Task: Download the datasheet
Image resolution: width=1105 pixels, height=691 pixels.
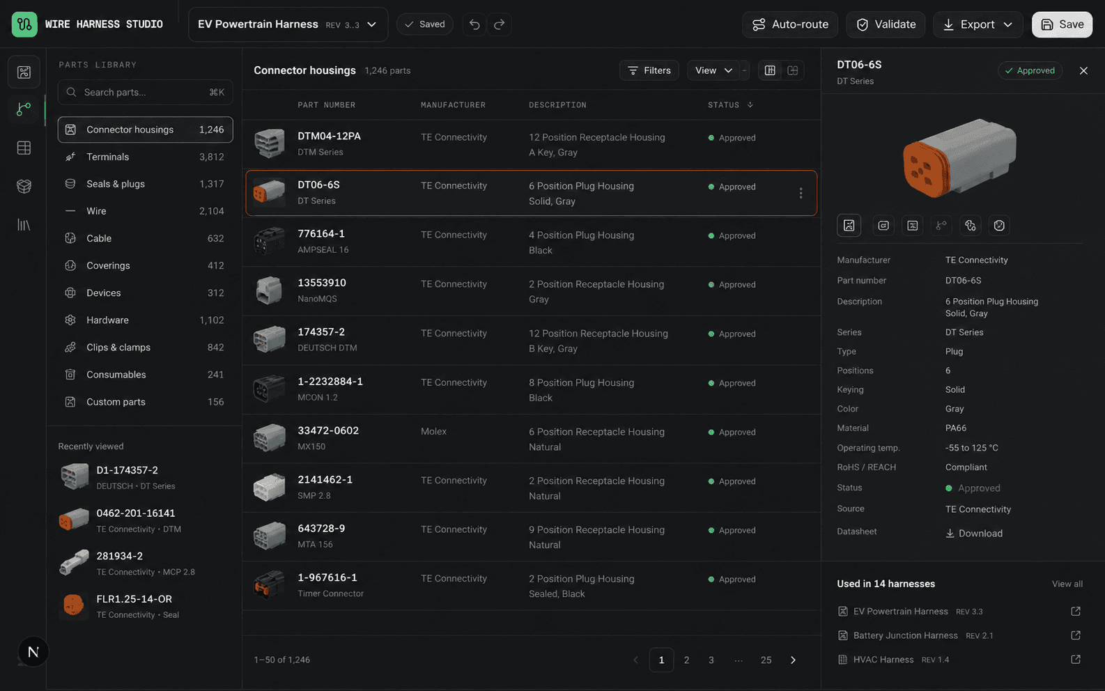Action: 974,534
